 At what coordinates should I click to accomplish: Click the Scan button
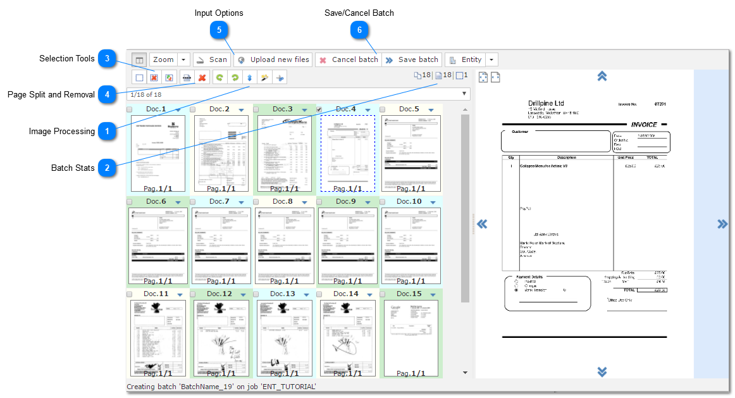point(211,59)
